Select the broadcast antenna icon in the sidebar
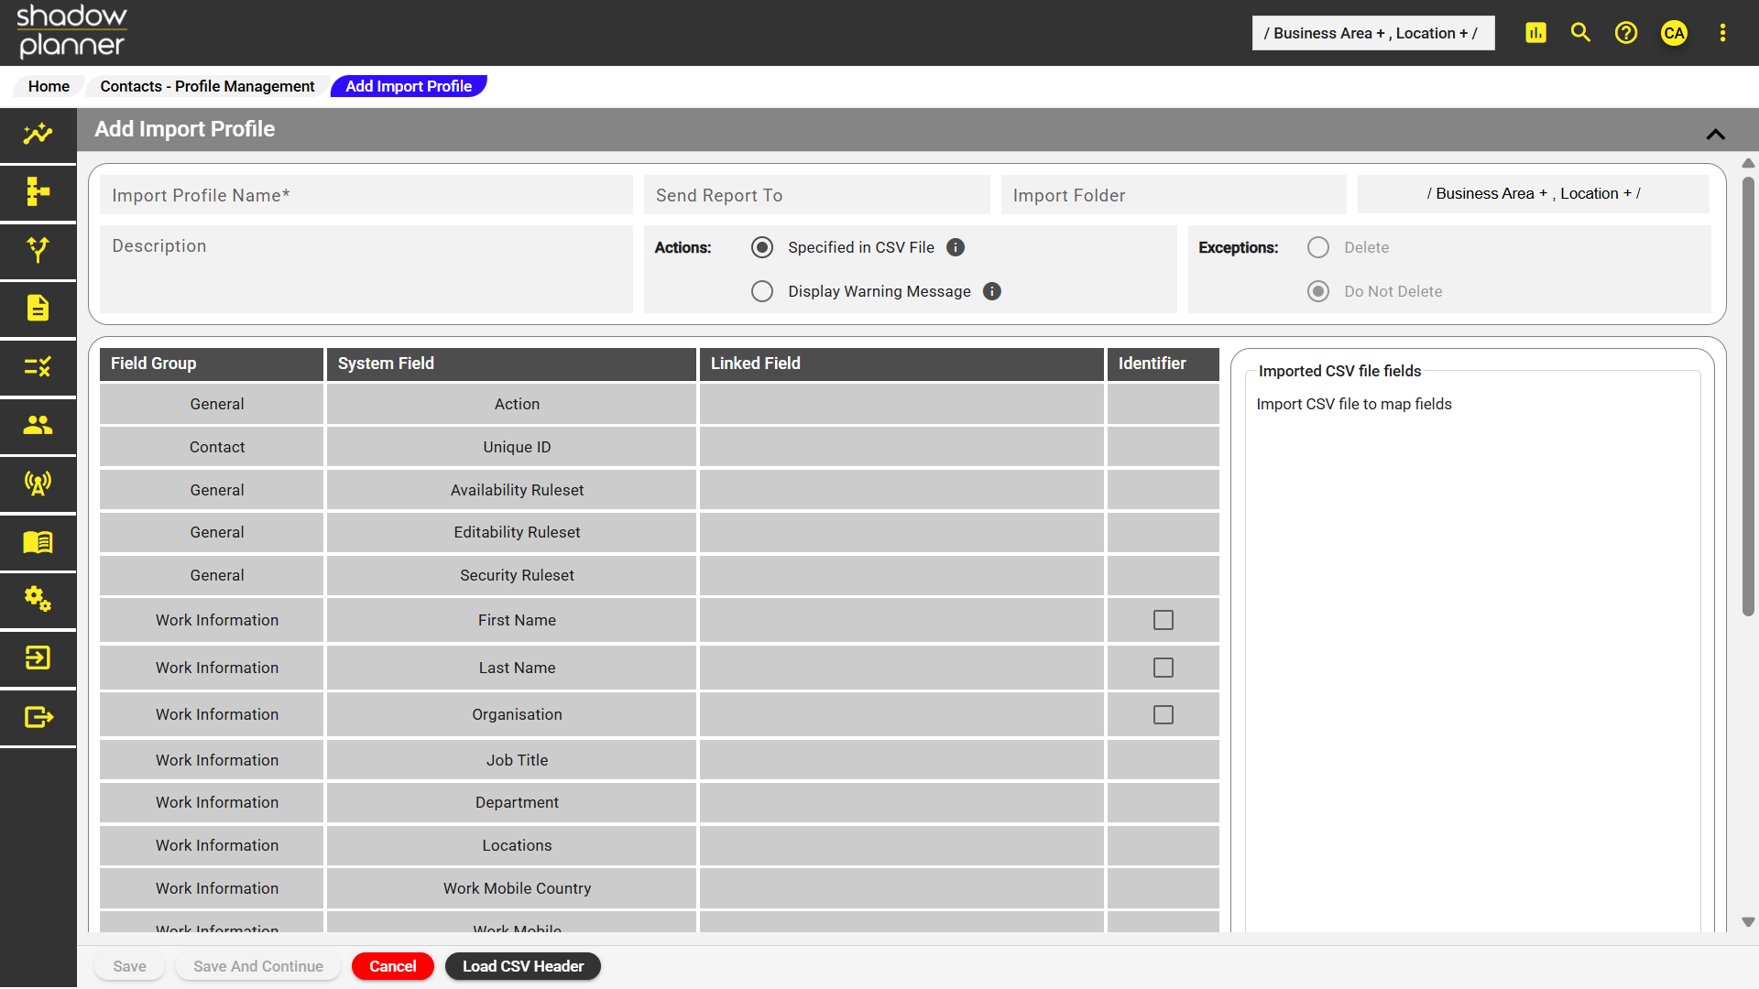 pyautogui.click(x=38, y=484)
